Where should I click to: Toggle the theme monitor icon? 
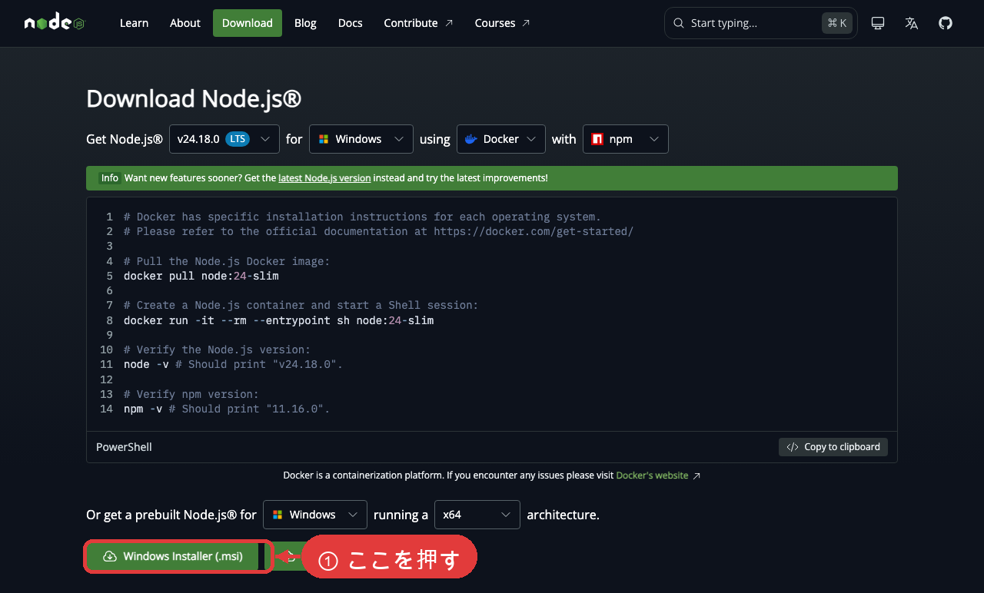pos(878,23)
